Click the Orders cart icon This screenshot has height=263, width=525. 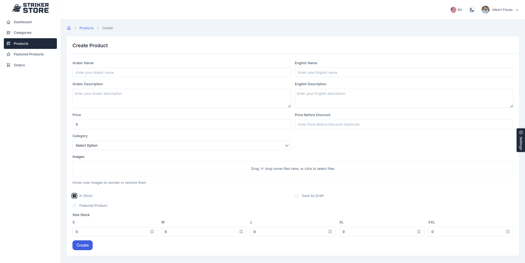point(8,65)
